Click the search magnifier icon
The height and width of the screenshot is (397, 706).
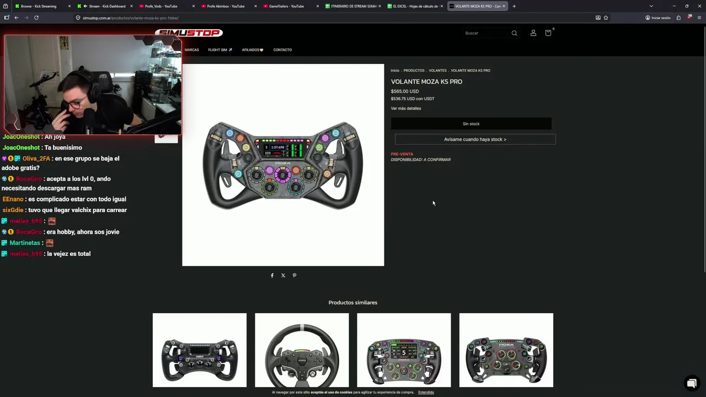tap(514, 33)
